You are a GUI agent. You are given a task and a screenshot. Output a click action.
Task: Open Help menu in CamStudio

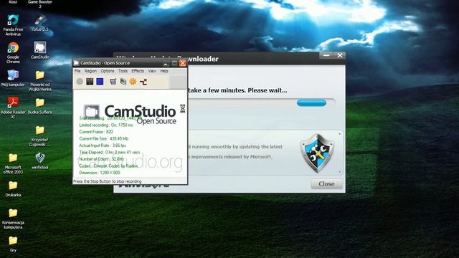point(164,71)
